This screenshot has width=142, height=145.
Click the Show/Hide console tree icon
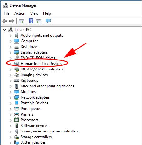(22, 21)
